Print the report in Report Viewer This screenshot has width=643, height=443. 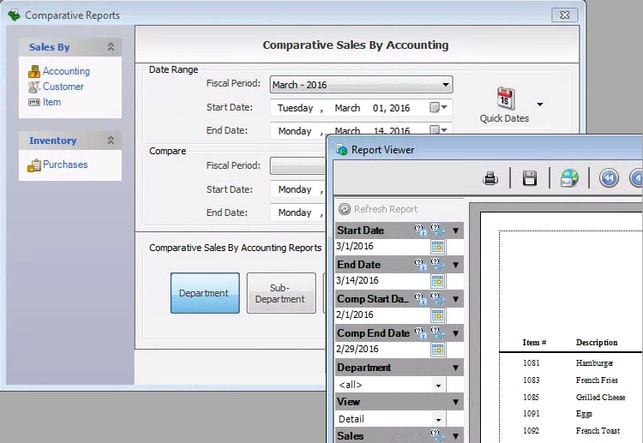point(490,178)
